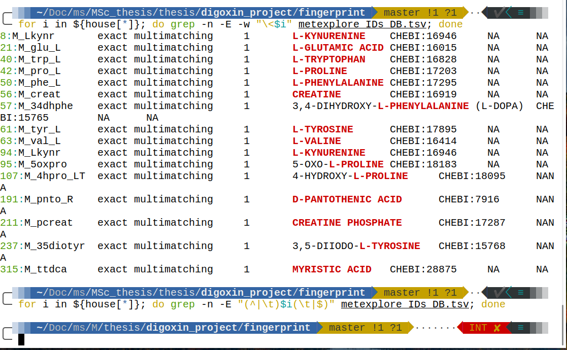Screen dimensions: 567x350
Task: Click the value 'CHEBI:16828'
Action: [x=423, y=59]
